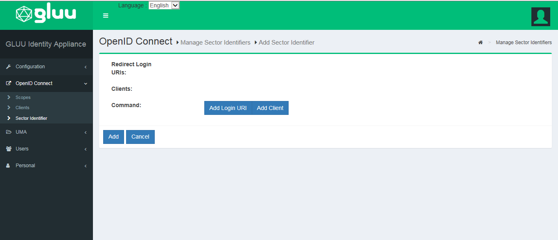Click the home icon in breadcrumb

point(481,43)
